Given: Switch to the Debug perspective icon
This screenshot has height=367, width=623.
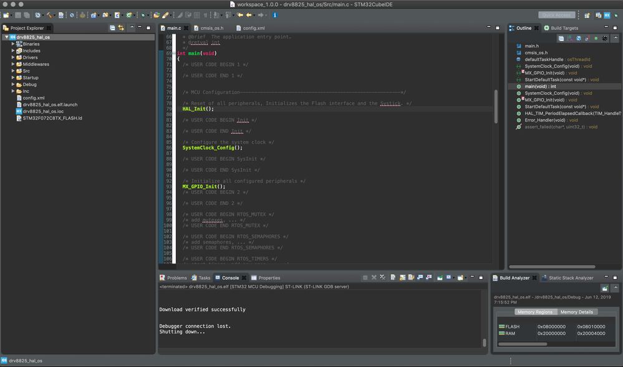Looking at the screenshot, I should pos(616,15).
